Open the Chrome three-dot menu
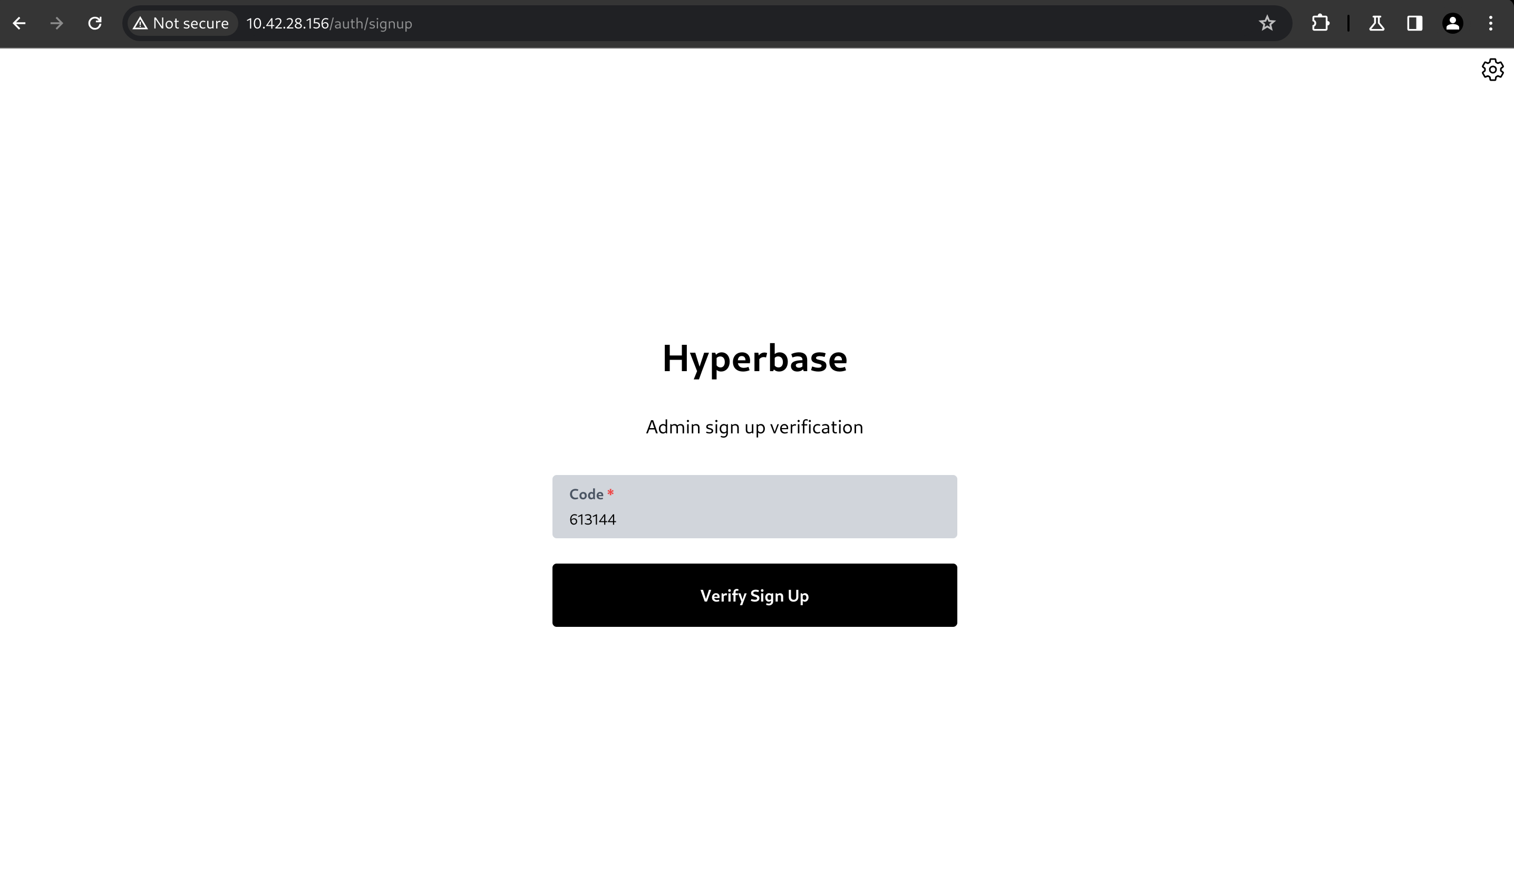The image size is (1514, 872). tap(1491, 23)
